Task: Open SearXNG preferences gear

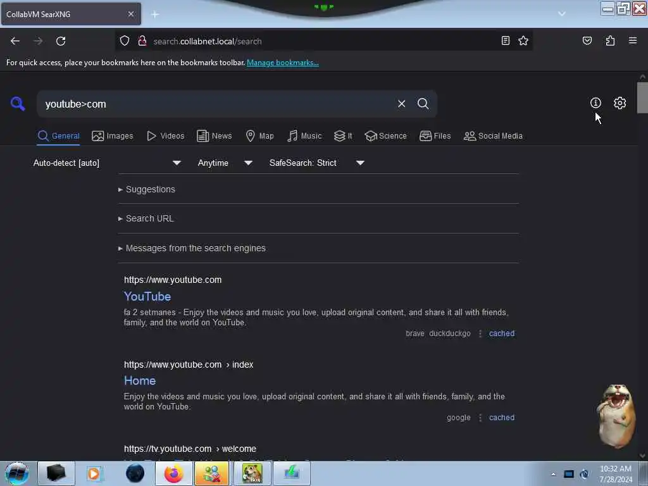Action: click(620, 103)
